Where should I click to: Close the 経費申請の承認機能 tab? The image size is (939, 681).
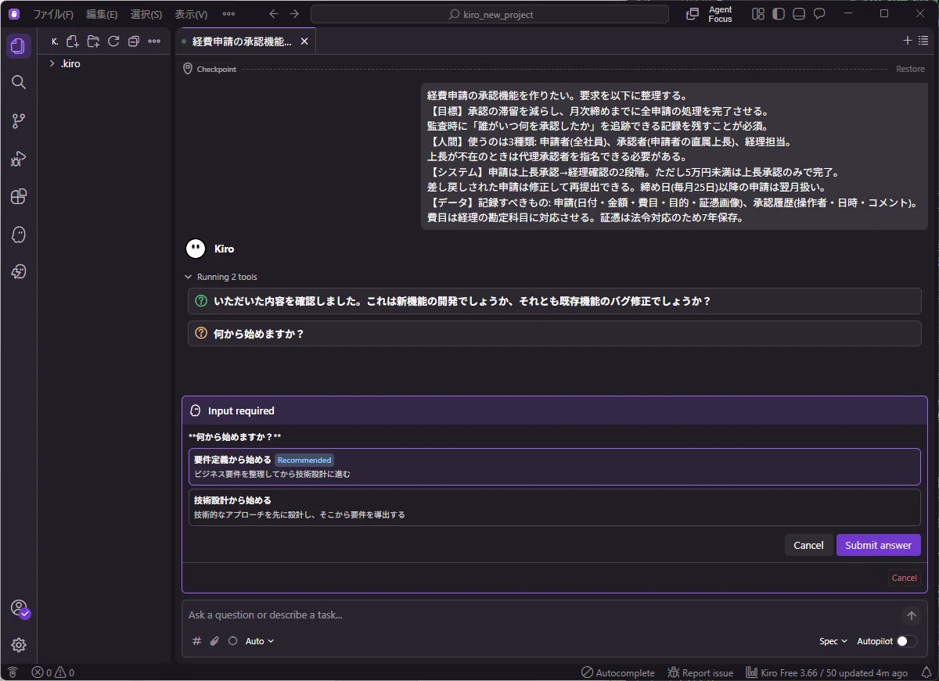[x=304, y=41]
